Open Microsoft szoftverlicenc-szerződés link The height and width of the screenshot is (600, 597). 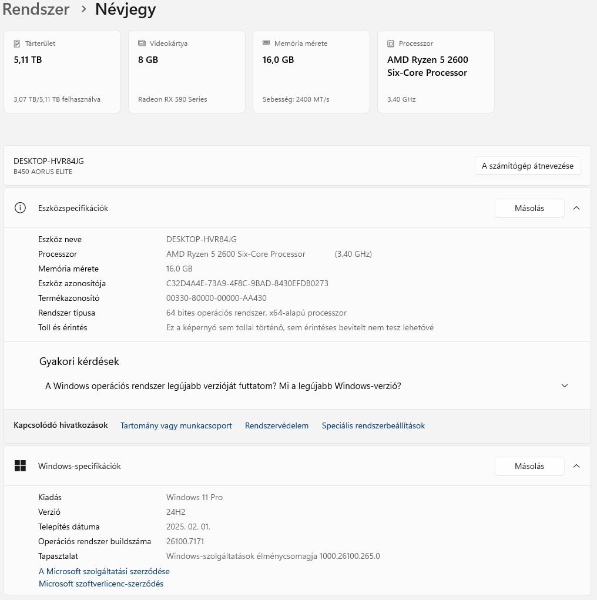(x=101, y=584)
